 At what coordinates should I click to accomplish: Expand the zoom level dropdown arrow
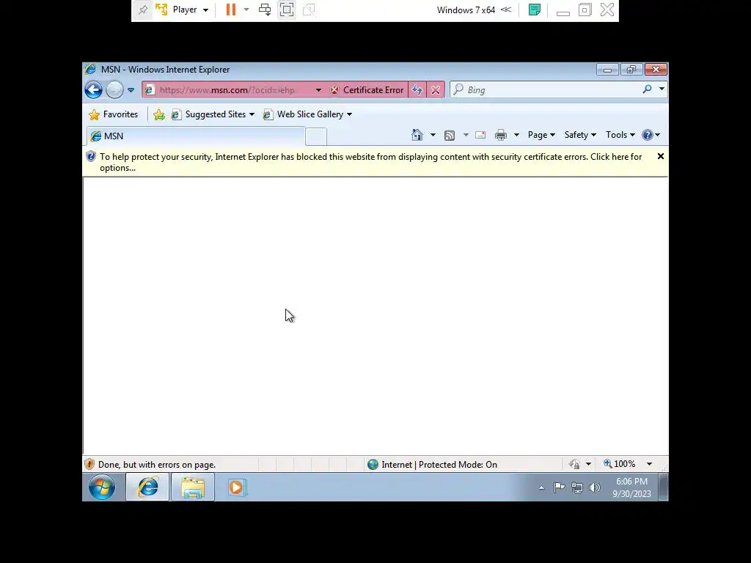[650, 464]
